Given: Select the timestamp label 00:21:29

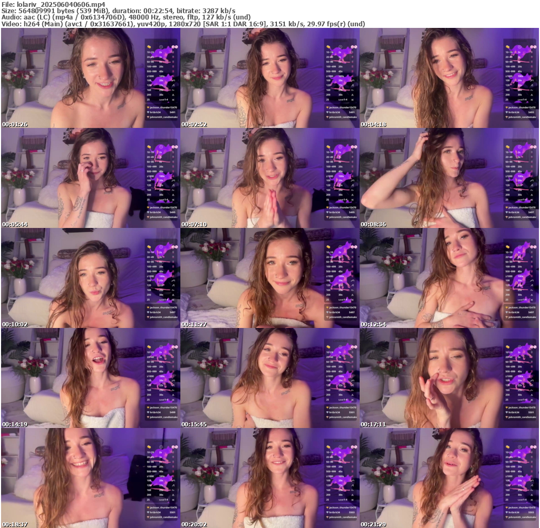Looking at the screenshot, I should [374, 524].
